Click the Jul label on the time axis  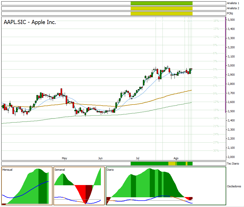[x=138, y=158]
